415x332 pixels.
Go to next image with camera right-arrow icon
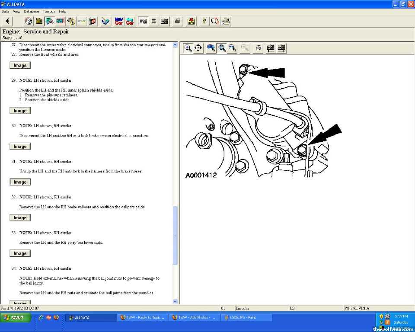click(281, 48)
